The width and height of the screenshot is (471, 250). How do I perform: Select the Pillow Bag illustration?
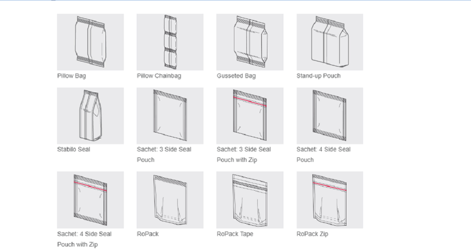pyautogui.click(x=90, y=42)
